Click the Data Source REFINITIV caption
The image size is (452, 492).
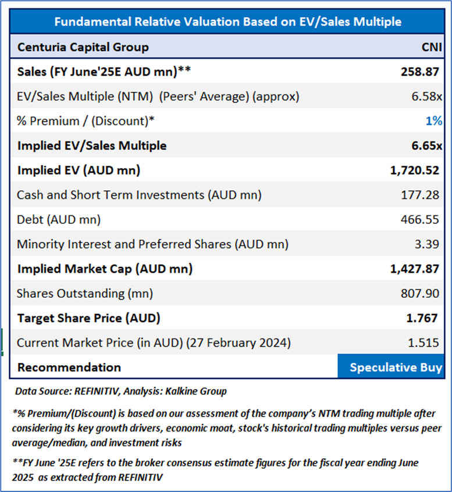coord(120,391)
